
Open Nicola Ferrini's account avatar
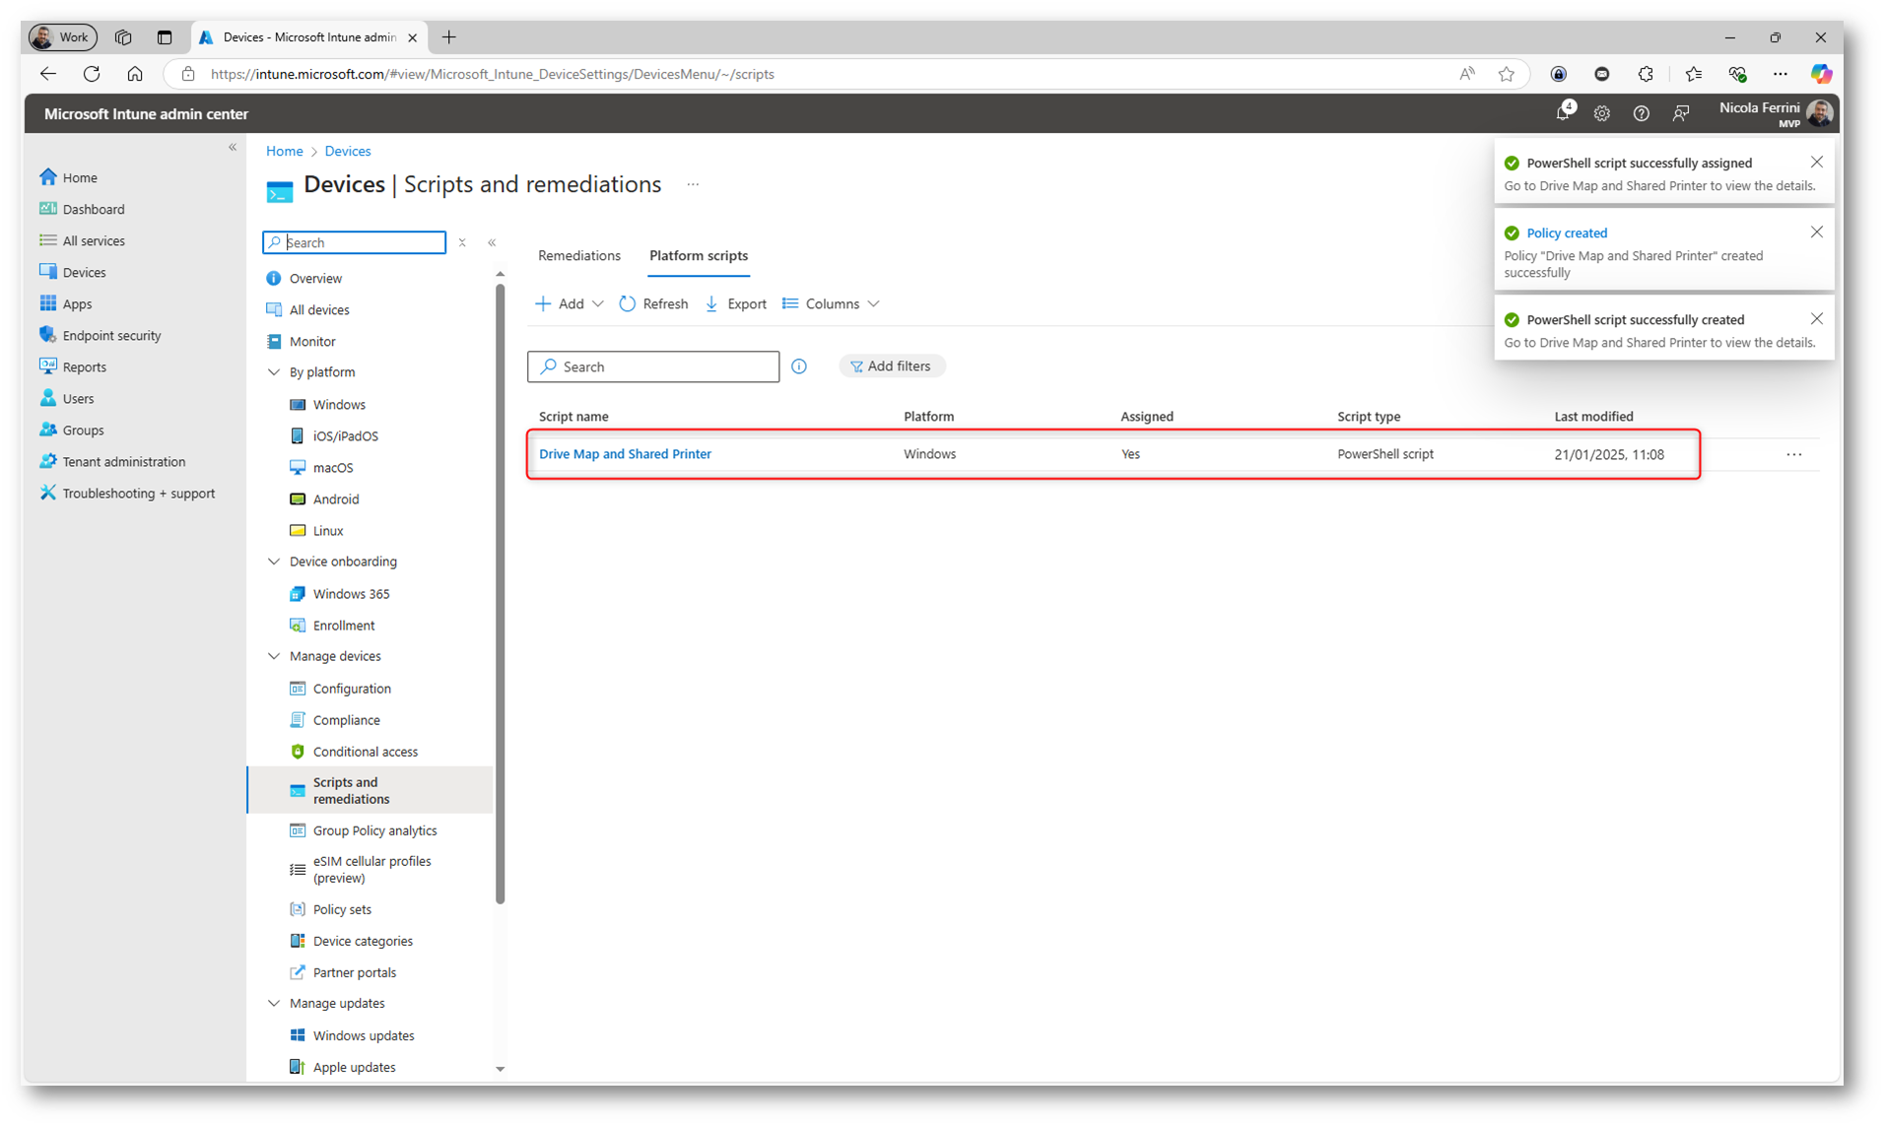[x=1820, y=113]
